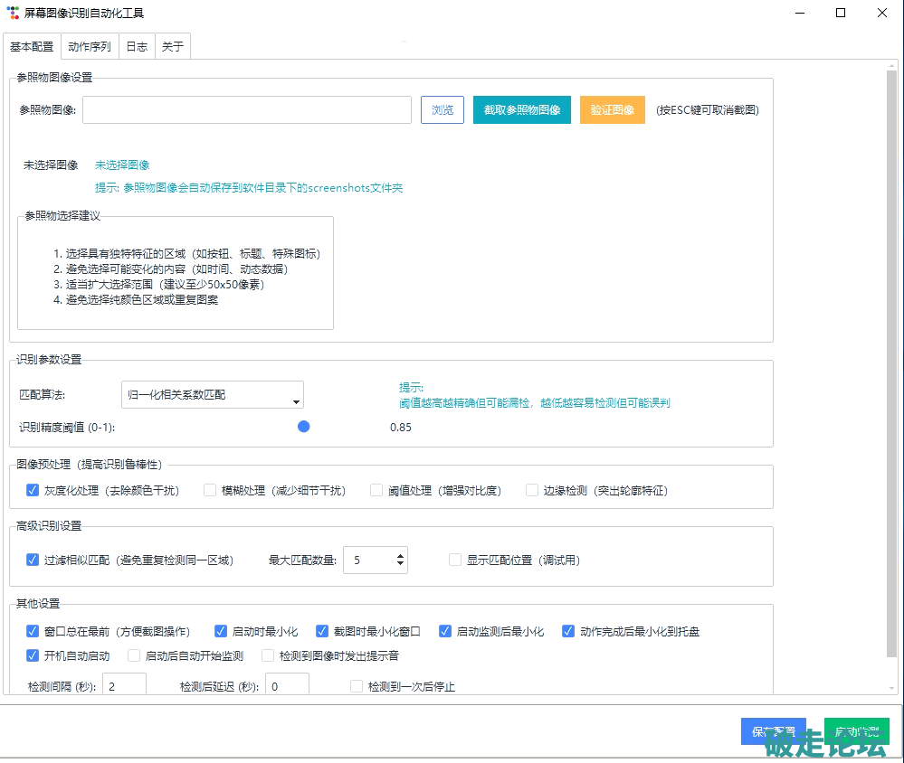The width and height of the screenshot is (904, 763).
Task: Enable the 边缘检测 checkbox
Action: (532, 490)
